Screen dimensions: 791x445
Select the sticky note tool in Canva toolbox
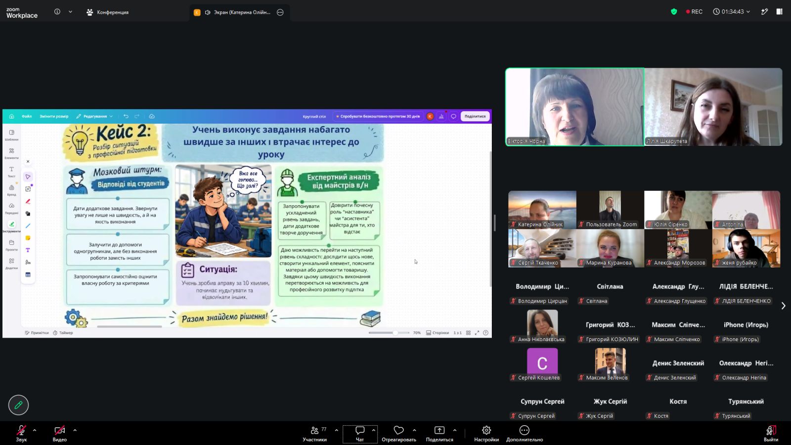(x=28, y=238)
